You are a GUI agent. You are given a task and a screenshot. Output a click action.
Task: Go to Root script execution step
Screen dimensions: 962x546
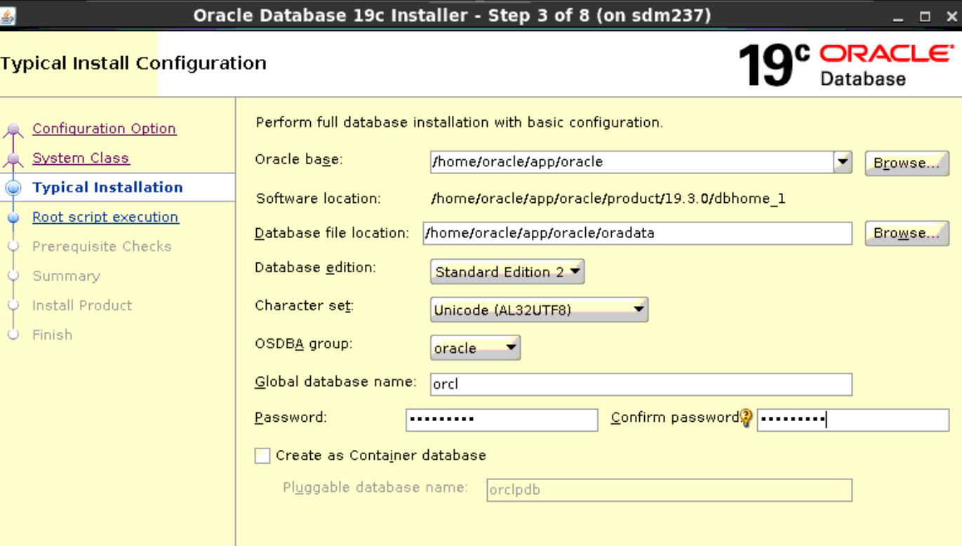click(105, 217)
